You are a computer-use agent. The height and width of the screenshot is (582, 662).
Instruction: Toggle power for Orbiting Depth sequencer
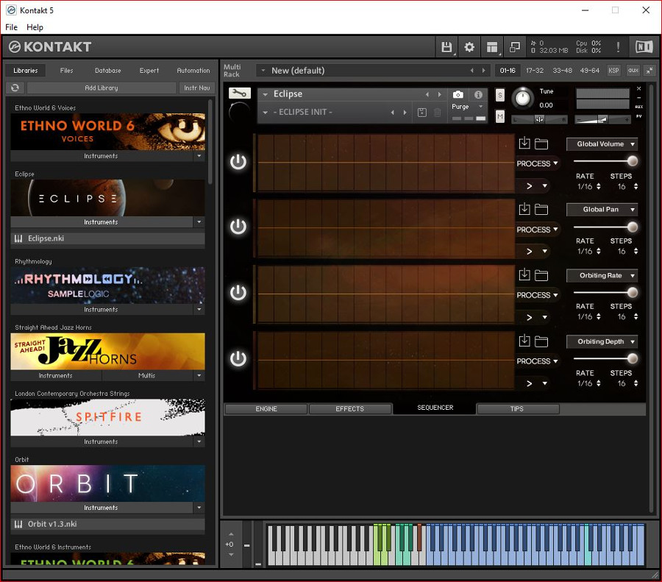click(x=238, y=358)
